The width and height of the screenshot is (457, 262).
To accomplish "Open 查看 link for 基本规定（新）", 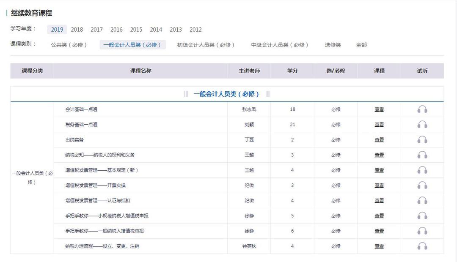I will click(379, 170).
